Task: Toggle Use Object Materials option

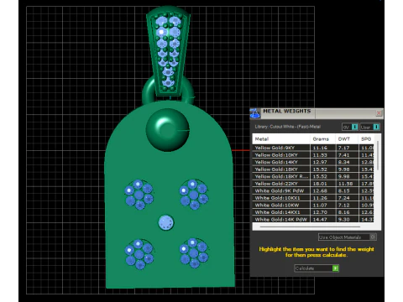Action: coord(348,237)
